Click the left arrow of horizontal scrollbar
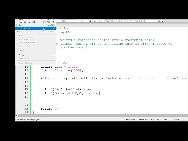This screenshot has height=141, width=188. 17,115
